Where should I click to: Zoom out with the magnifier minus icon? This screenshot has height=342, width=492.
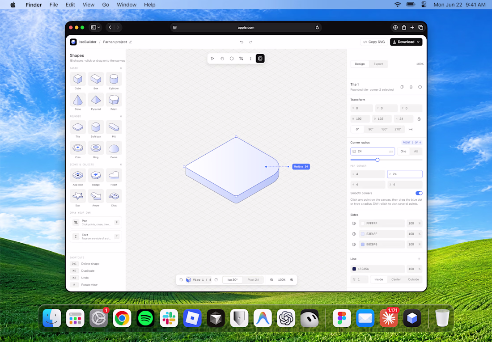[x=272, y=280]
